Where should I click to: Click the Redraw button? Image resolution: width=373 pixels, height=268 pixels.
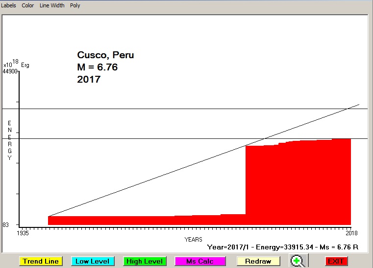[258, 261]
